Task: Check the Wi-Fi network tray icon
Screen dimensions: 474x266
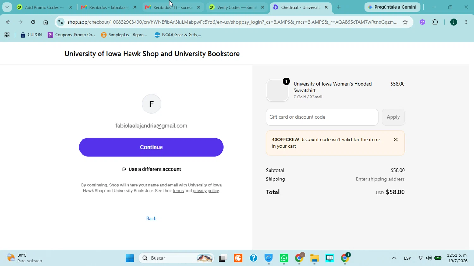Action: coord(420,258)
